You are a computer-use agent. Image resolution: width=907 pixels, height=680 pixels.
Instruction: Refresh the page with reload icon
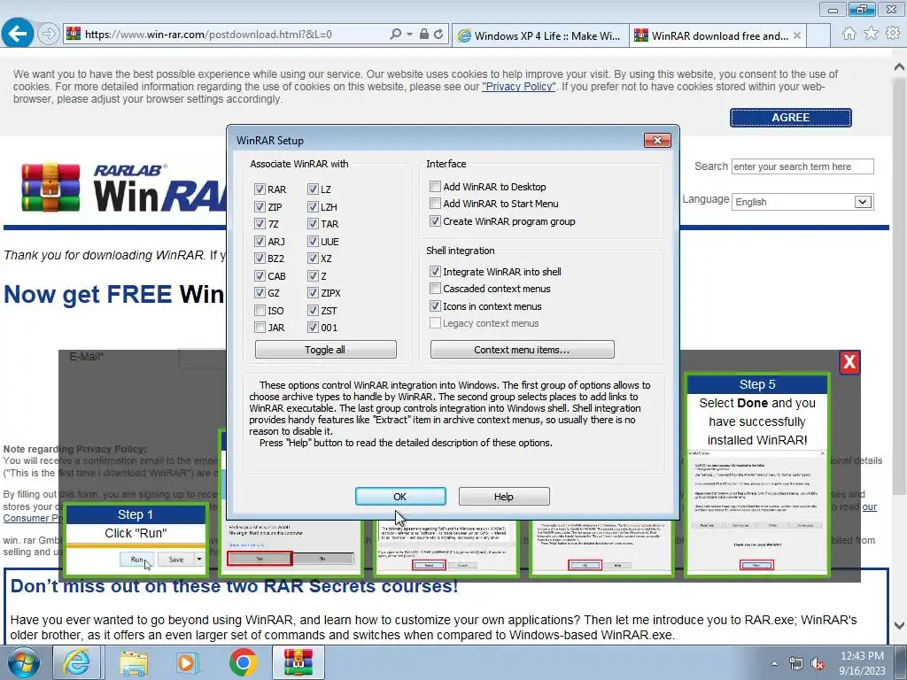coord(439,35)
